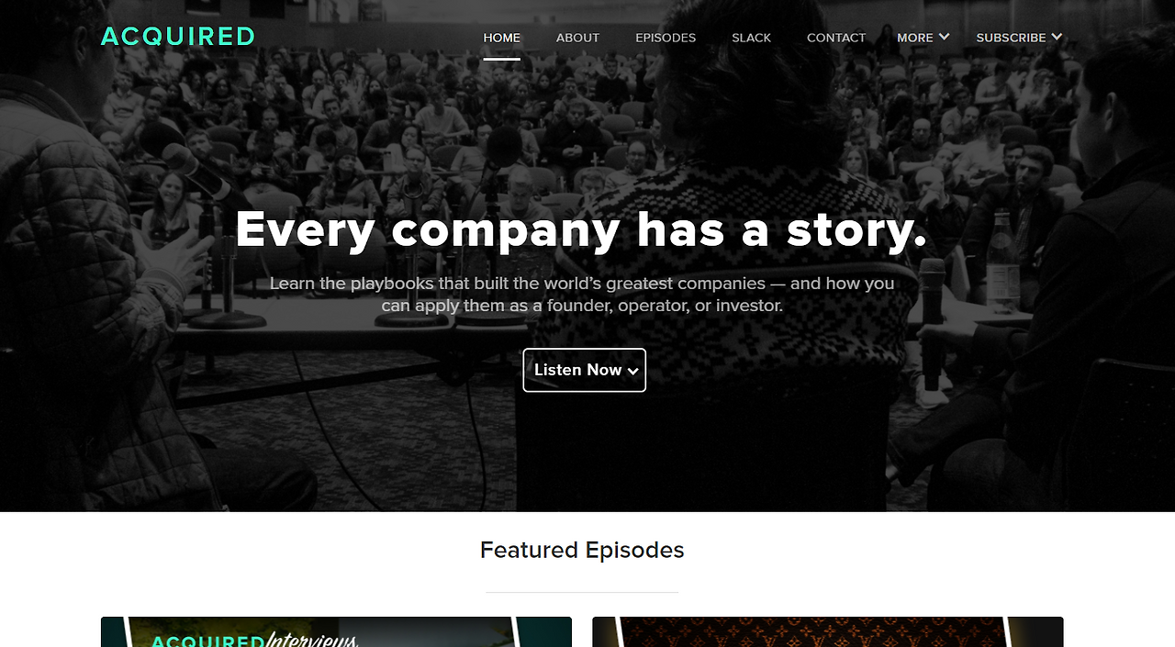This screenshot has width=1175, height=647.
Task: Expand the SUBSCRIBE dropdown menu label
Action: tap(1011, 38)
